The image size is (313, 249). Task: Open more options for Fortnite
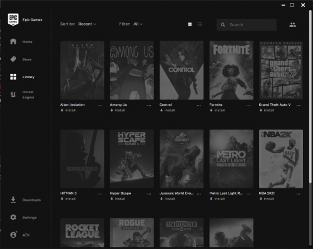249,105
